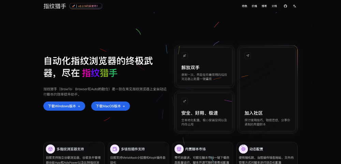This screenshot has height=164, width=341.
Task: Download the Windows version
Action: pos(64,106)
